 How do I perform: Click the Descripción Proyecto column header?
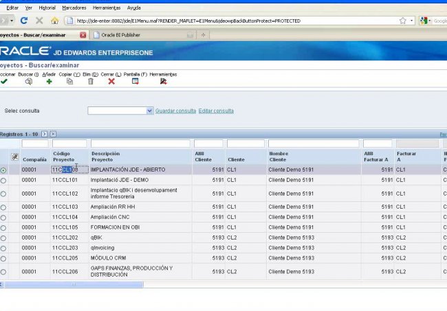click(105, 157)
